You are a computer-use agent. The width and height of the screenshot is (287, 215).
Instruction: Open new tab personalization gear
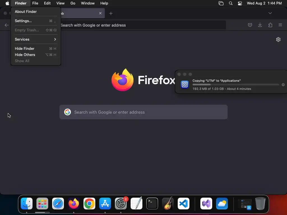[x=278, y=39]
